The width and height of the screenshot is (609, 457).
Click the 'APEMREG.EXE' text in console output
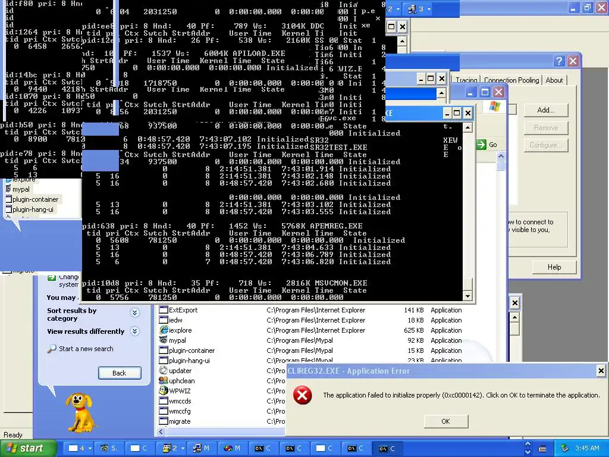pyautogui.click(x=336, y=226)
